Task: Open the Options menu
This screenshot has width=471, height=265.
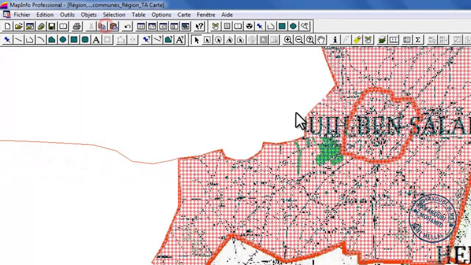Action: pyautogui.click(x=161, y=15)
